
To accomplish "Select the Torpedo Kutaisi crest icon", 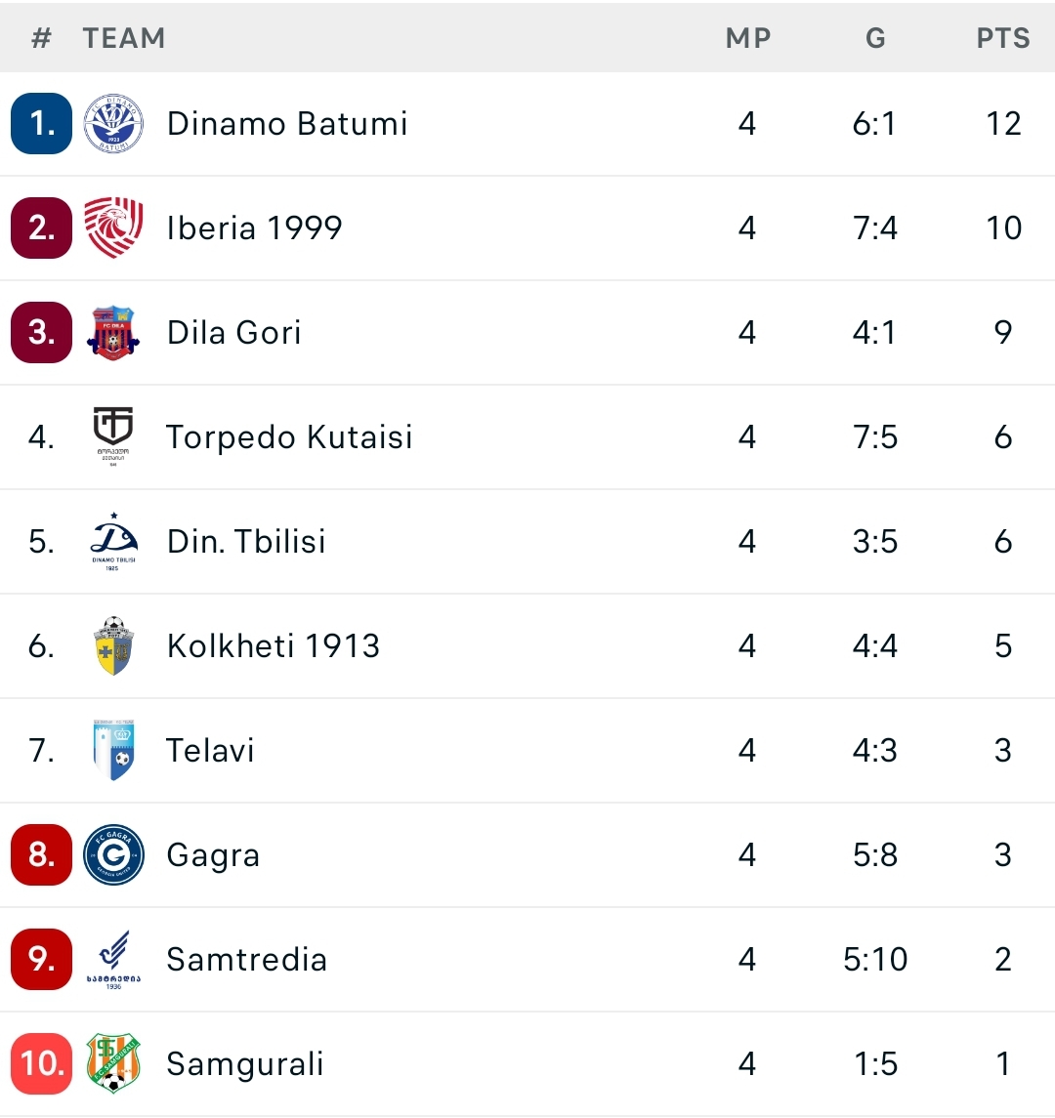I will pos(113,435).
